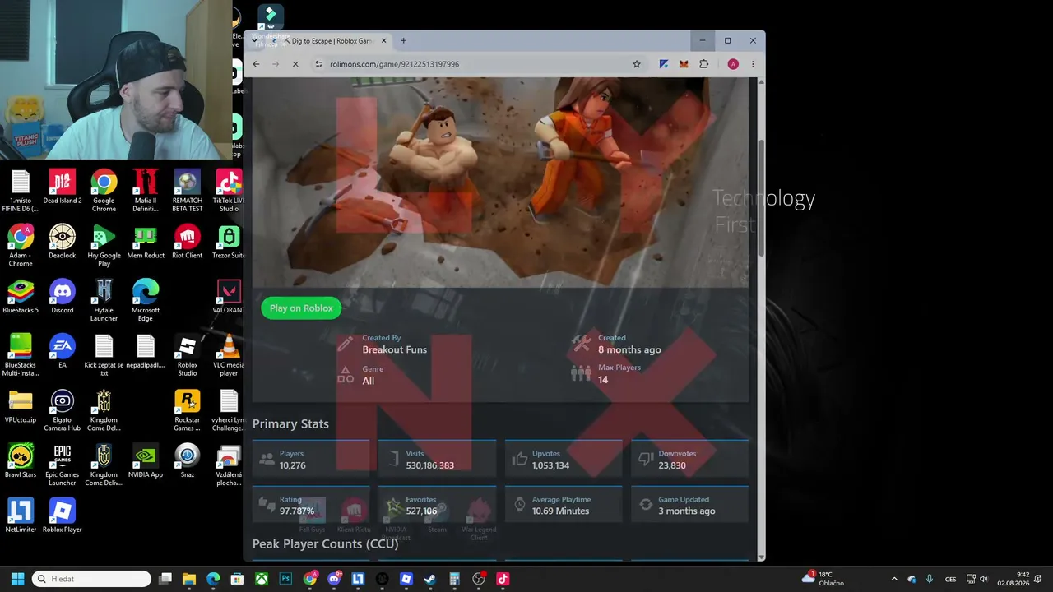
Task: Open BlueStacks 5 desktop shortcut
Action: tap(21, 297)
